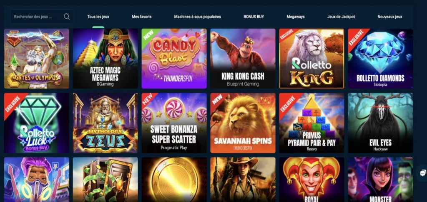Open the Aztec Magic Megaways tile
The height and width of the screenshot is (202, 427).
[x=105, y=59]
